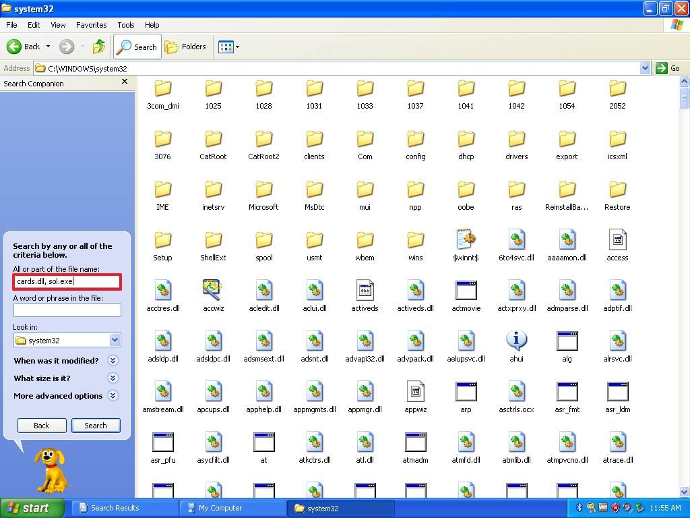The height and width of the screenshot is (518, 690).
Task: Click the Search button in Search Companion
Action: click(96, 426)
